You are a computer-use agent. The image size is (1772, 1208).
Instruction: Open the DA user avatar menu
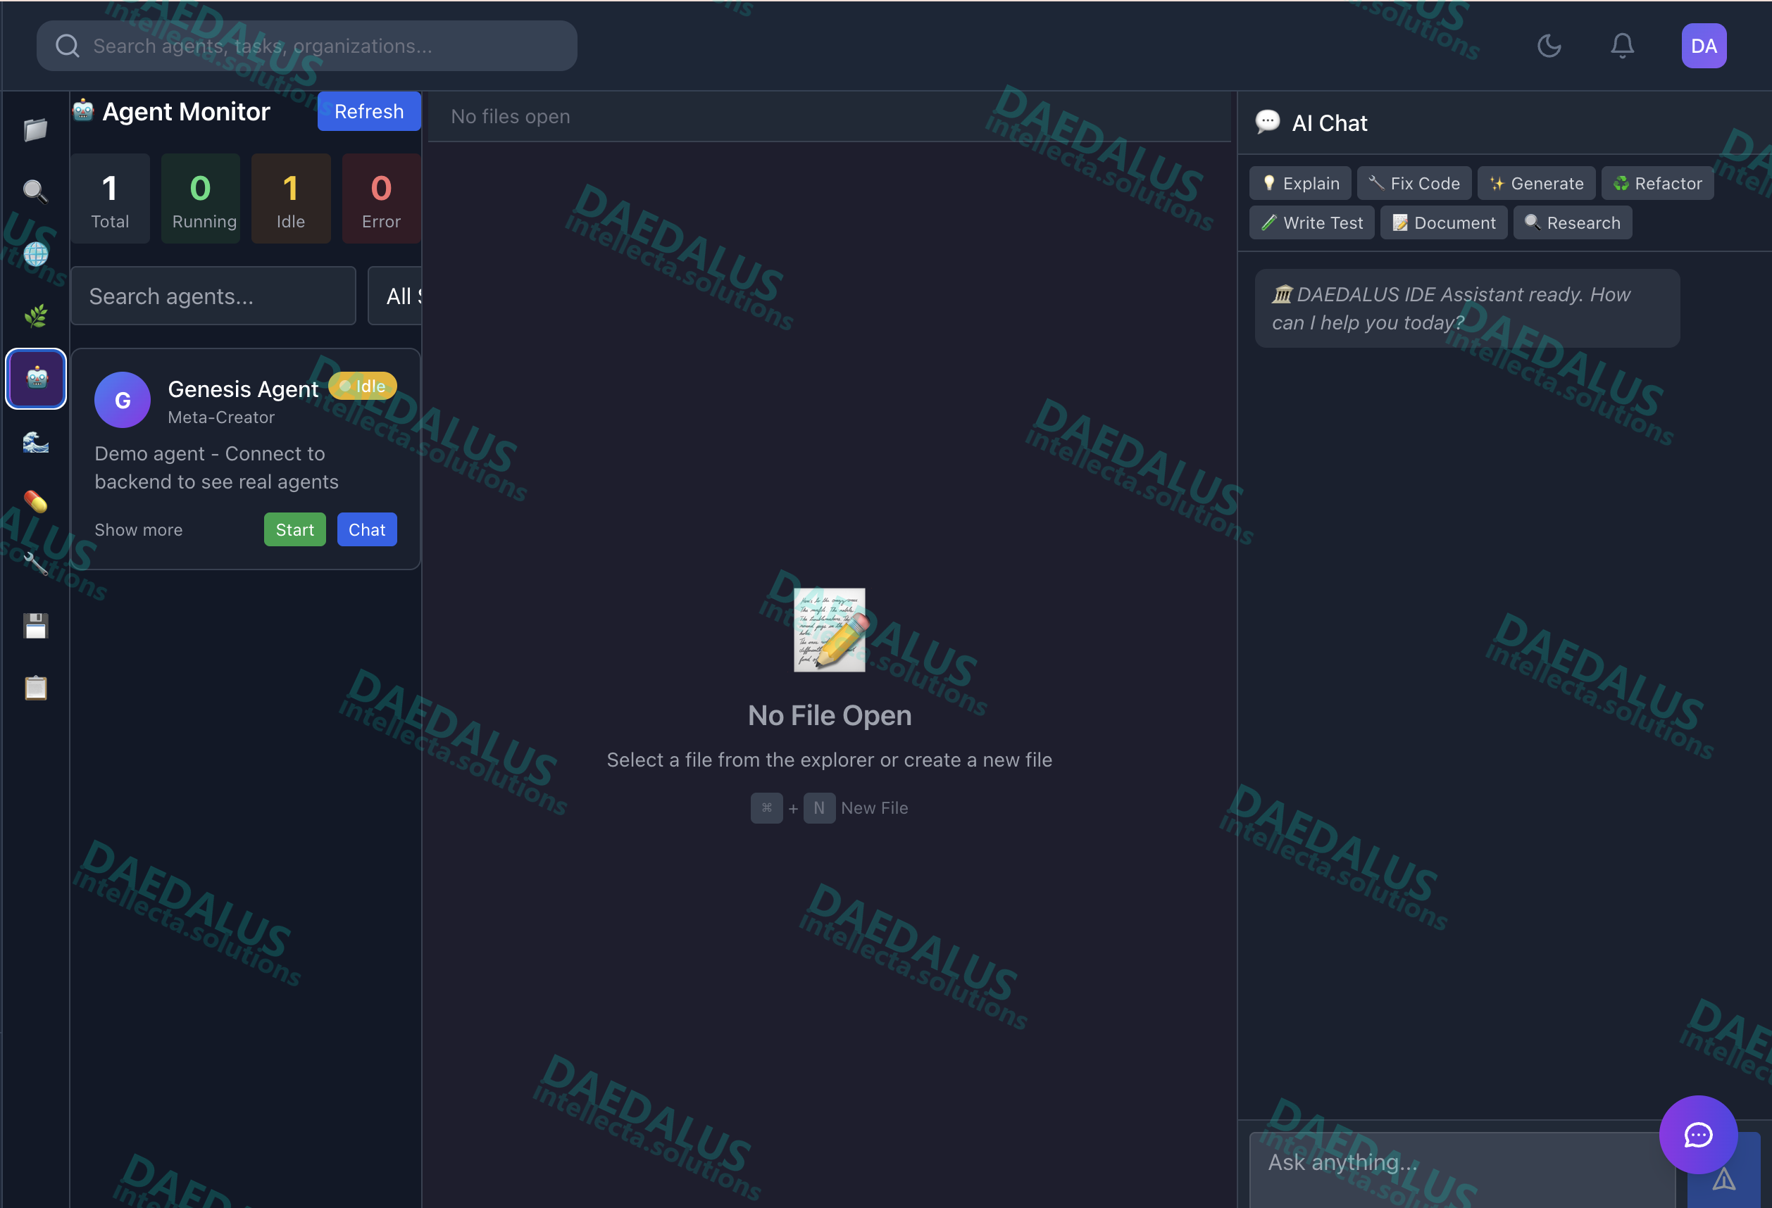(1704, 46)
